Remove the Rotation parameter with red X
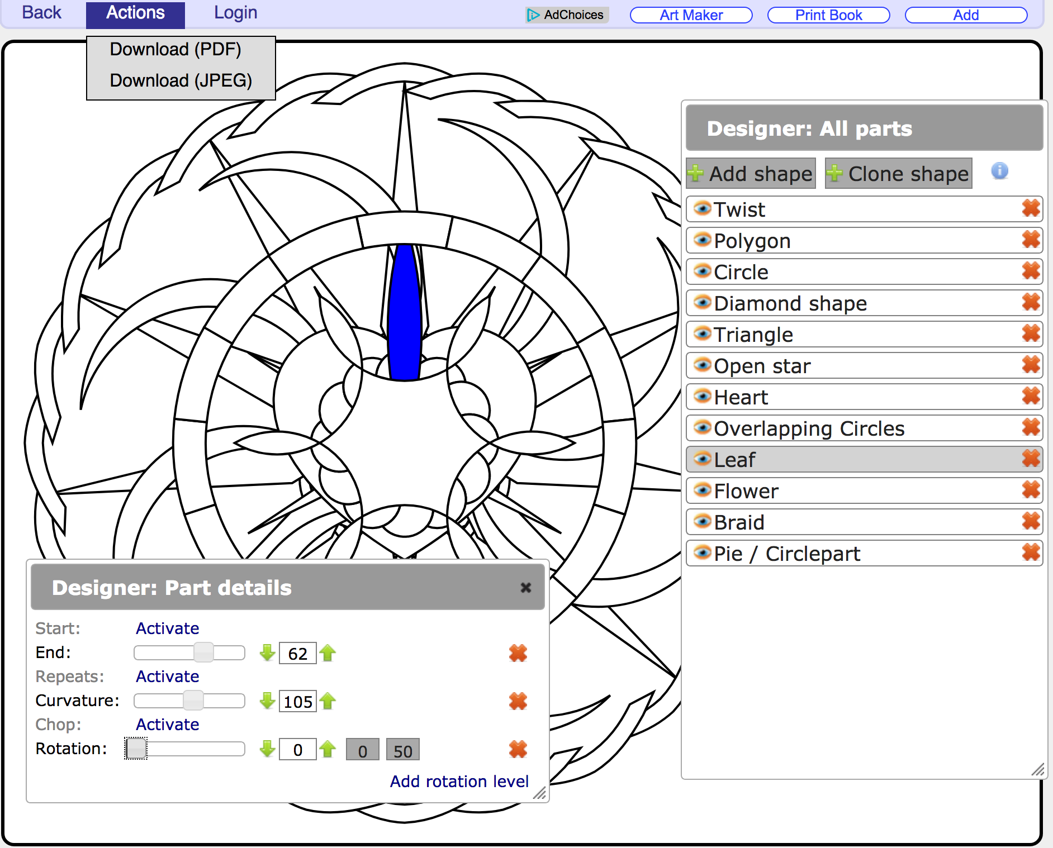Image resolution: width=1053 pixels, height=848 pixels. pyautogui.click(x=518, y=749)
